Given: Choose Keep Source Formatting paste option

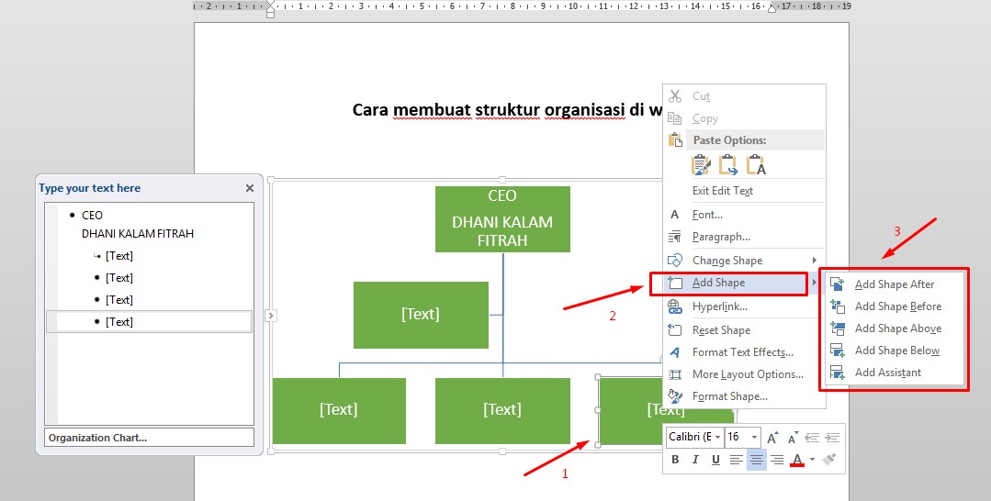Looking at the screenshot, I should coord(702,165).
